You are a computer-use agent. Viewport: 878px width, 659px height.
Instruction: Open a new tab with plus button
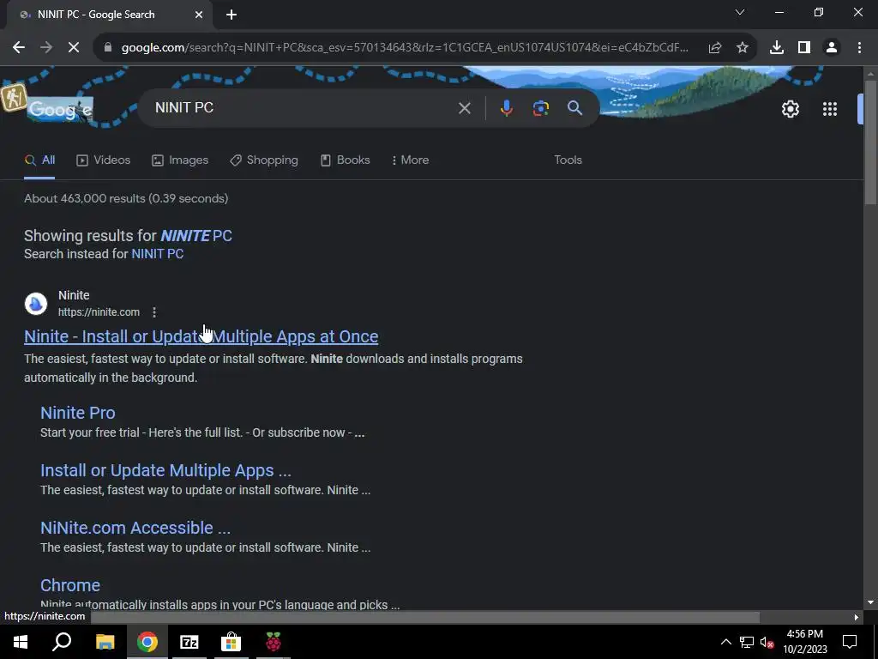click(x=232, y=15)
